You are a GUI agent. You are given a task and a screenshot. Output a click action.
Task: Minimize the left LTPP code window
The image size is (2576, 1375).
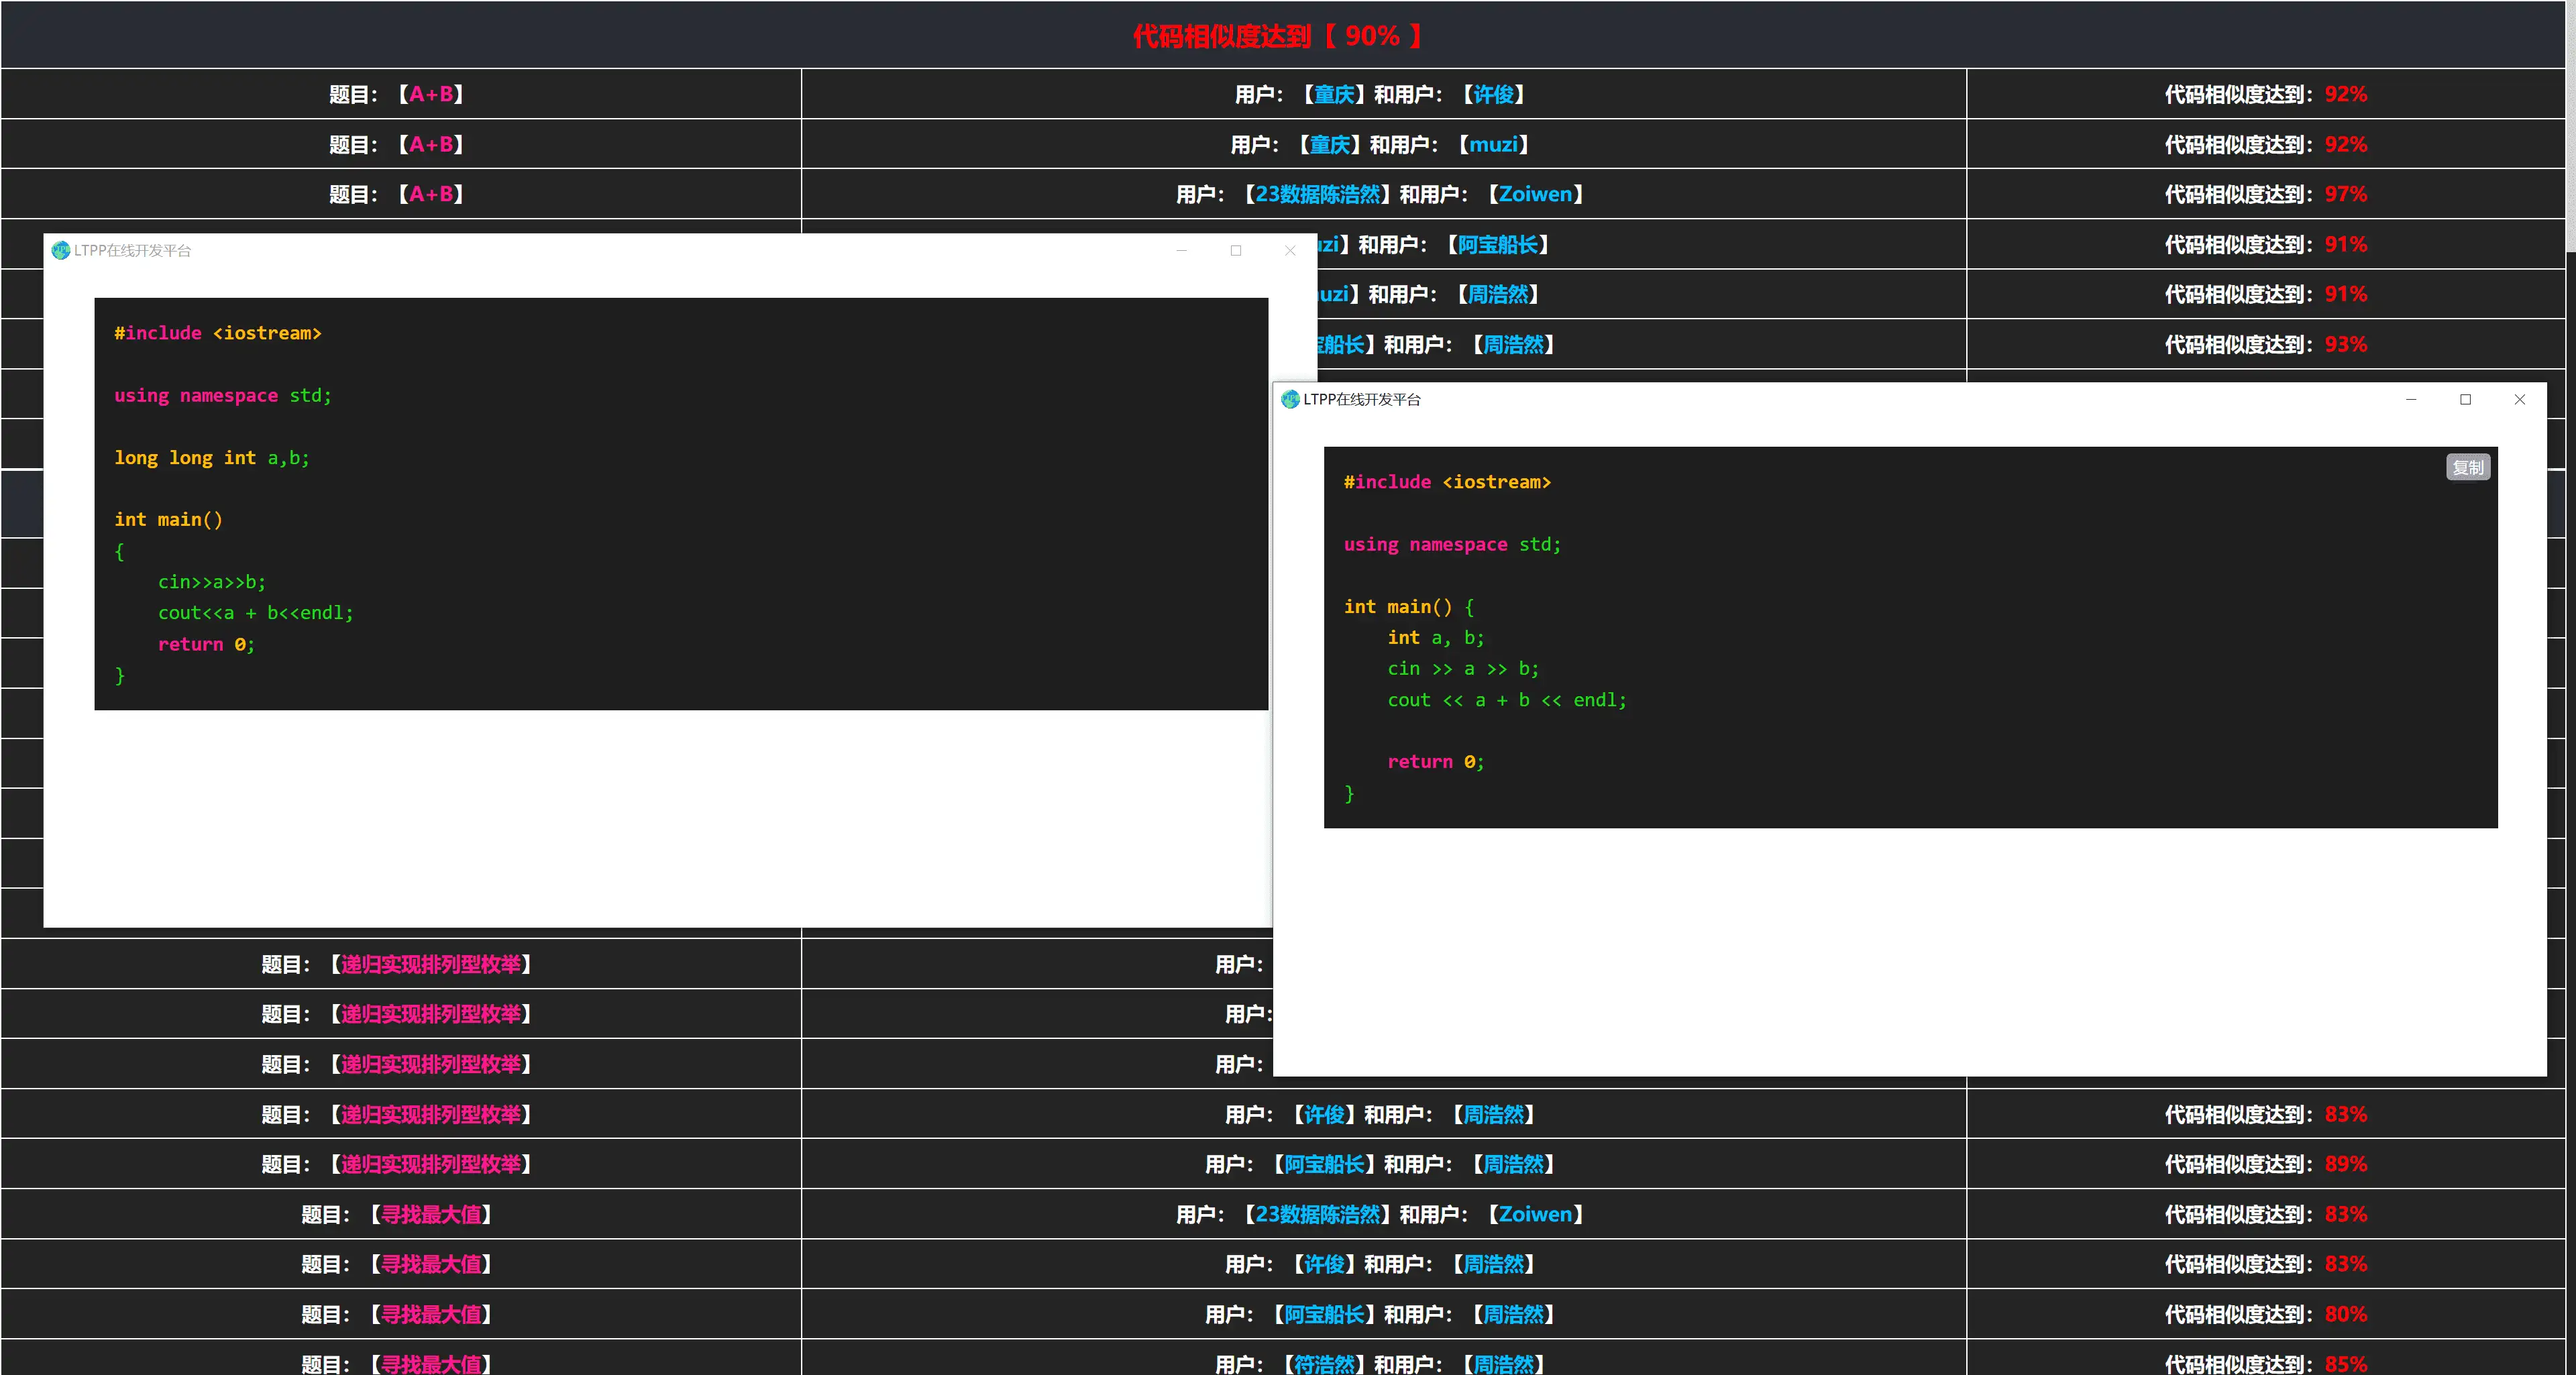pyautogui.click(x=1181, y=250)
